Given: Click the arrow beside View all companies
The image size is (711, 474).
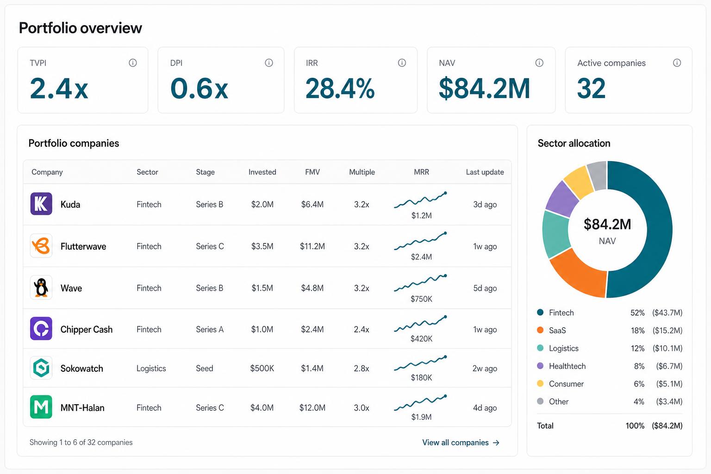Looking at the screenshot, I should tap(496, 443).
